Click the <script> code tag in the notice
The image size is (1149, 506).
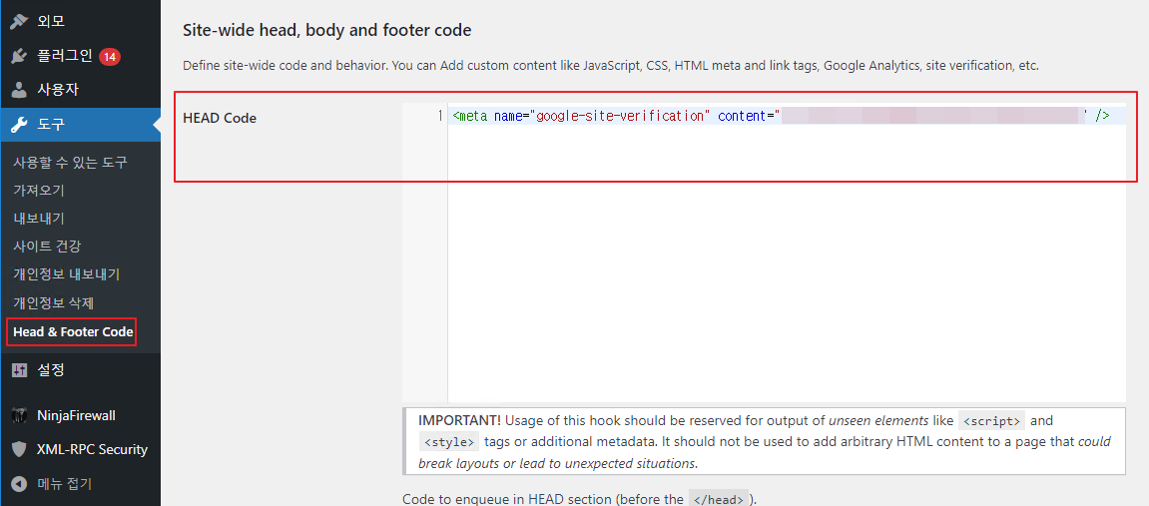991,421
